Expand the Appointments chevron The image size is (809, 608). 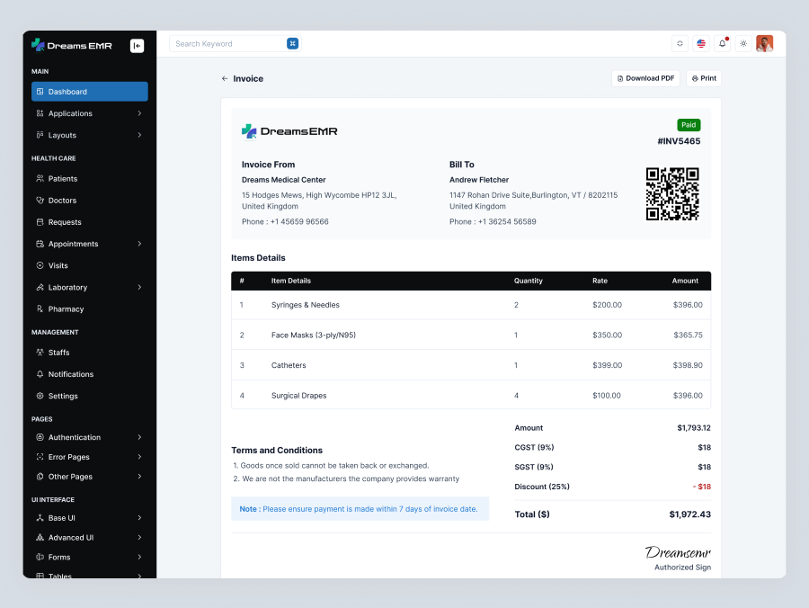139,244
